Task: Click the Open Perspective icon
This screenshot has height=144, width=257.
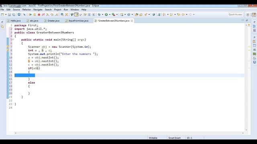Action: point(248,15)
